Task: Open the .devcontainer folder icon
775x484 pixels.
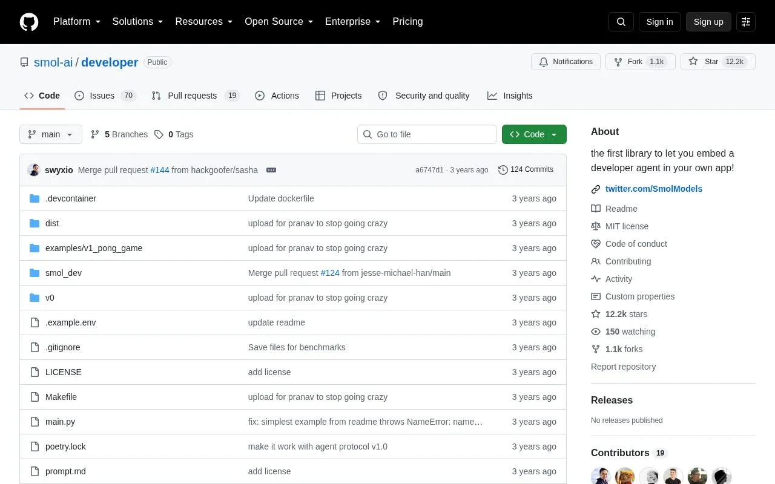Action: tap(35, 198)
